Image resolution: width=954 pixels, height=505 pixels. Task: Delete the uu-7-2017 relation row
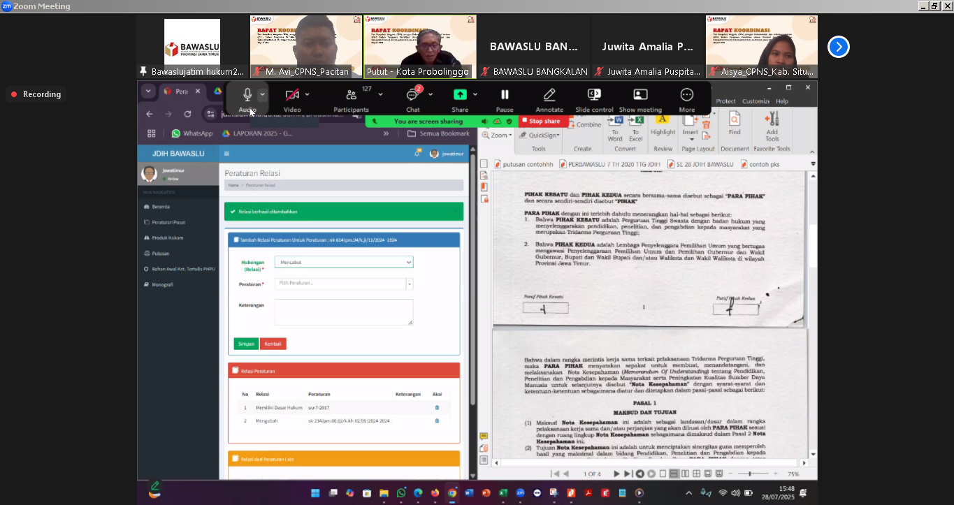pos(437,407)
